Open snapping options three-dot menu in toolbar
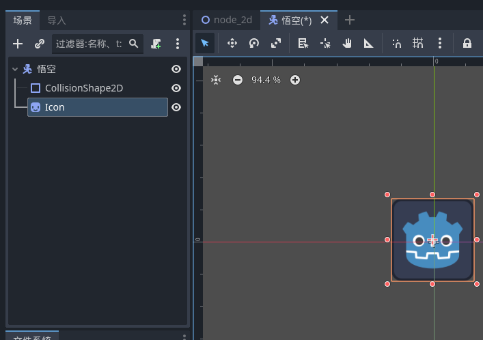Screen dimensions: 483x340 coord(440,43)
